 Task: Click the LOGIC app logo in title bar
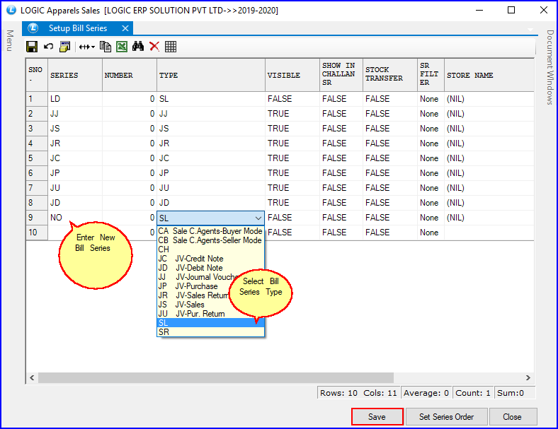(11, 10)
